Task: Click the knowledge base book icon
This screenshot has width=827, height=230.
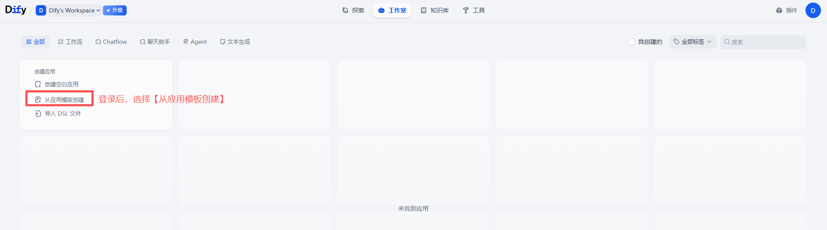Action: 424,10
